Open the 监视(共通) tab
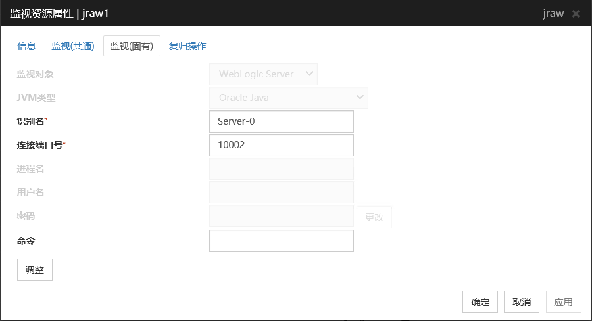Viewport: 592px width, 321px height. [x=73, y=46]
